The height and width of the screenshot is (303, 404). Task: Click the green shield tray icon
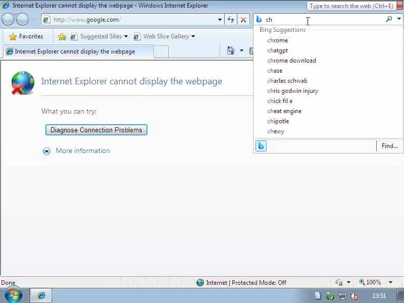tap(330, 296)
